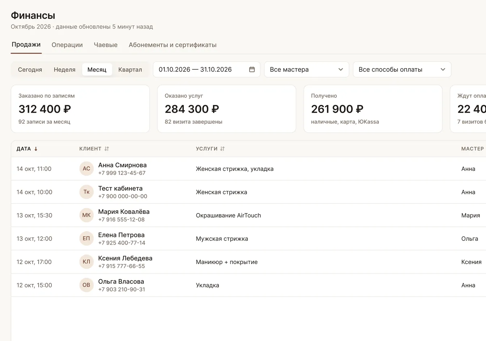Click the Оказано услуг summary card
The image size is (486, 341).
227,109
